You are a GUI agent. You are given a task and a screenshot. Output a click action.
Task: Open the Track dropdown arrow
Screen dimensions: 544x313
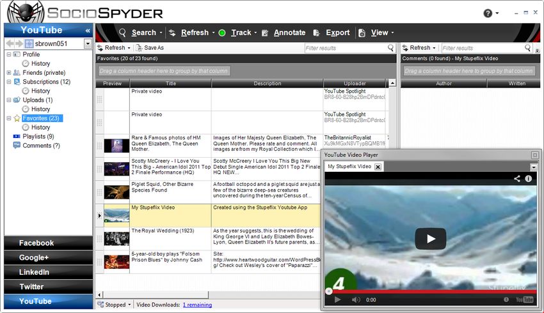click(x=255, y=33)
